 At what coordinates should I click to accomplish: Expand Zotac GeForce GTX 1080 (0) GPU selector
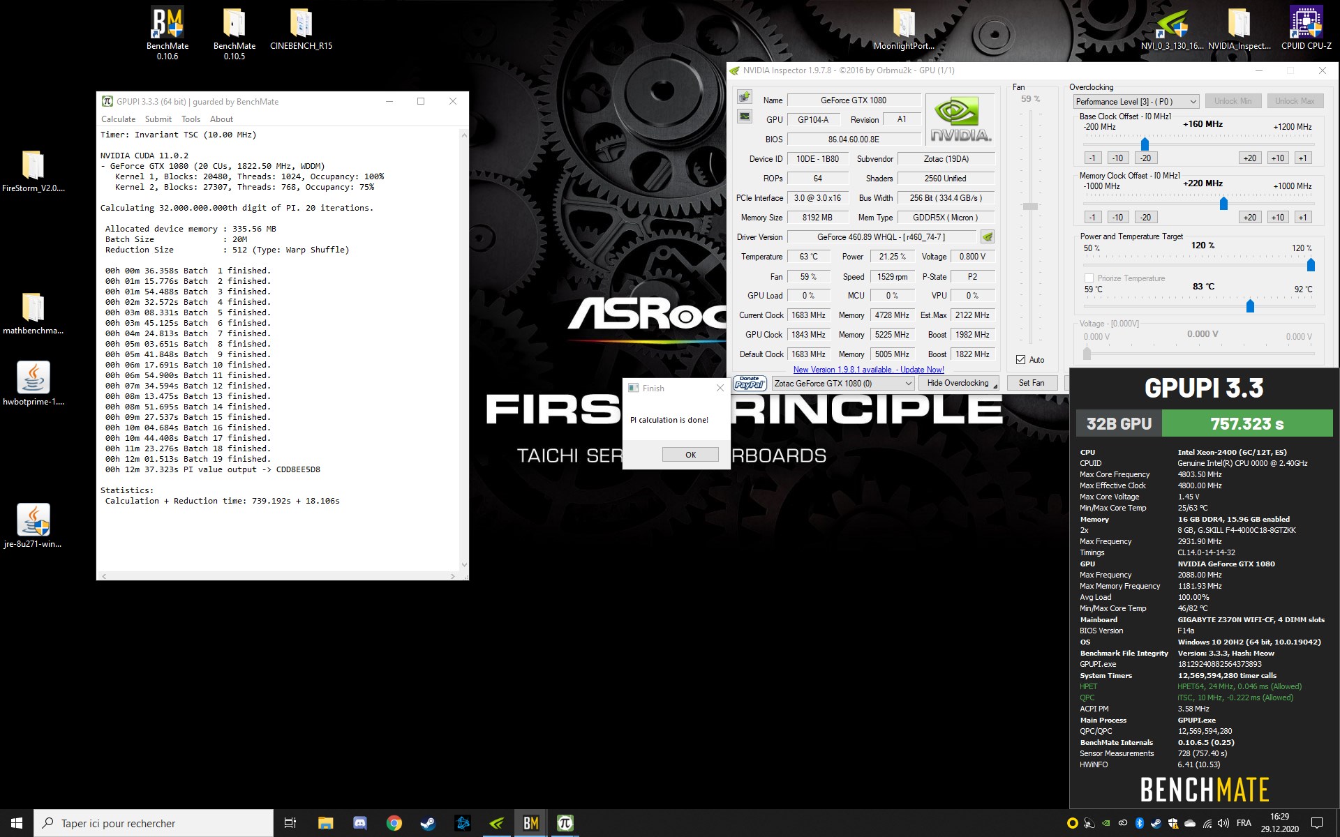(844, 383)
